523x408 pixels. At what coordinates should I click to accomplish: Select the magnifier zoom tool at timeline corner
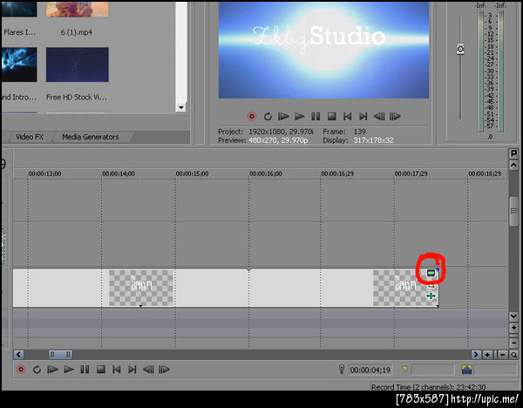(x=514, y=354)
